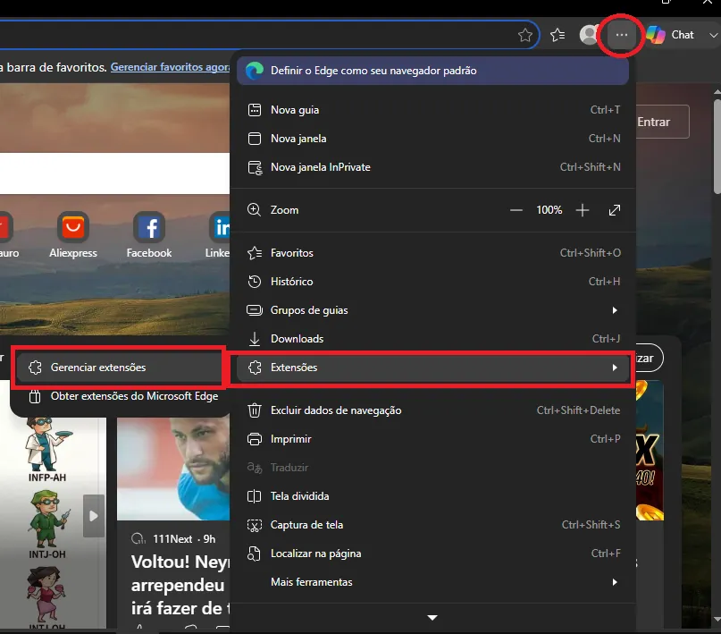
Task: Click the INFP-AH character image
Action: pos(46,445)
